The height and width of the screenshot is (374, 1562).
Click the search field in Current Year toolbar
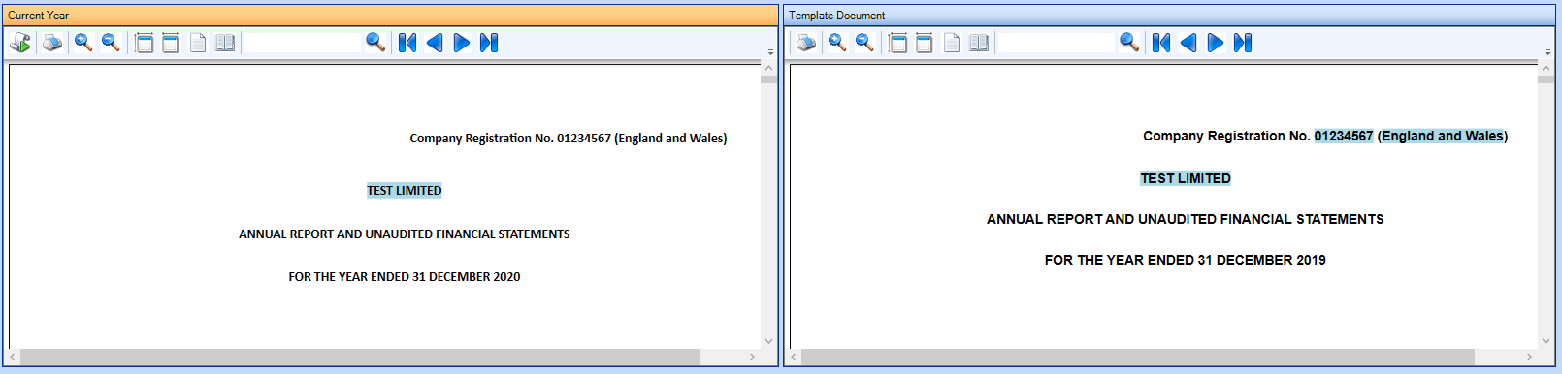click(x=302, y=43)
